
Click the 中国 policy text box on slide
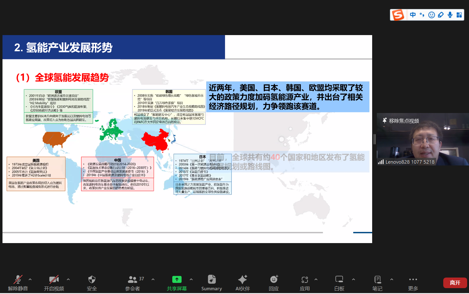click(118, 174)
